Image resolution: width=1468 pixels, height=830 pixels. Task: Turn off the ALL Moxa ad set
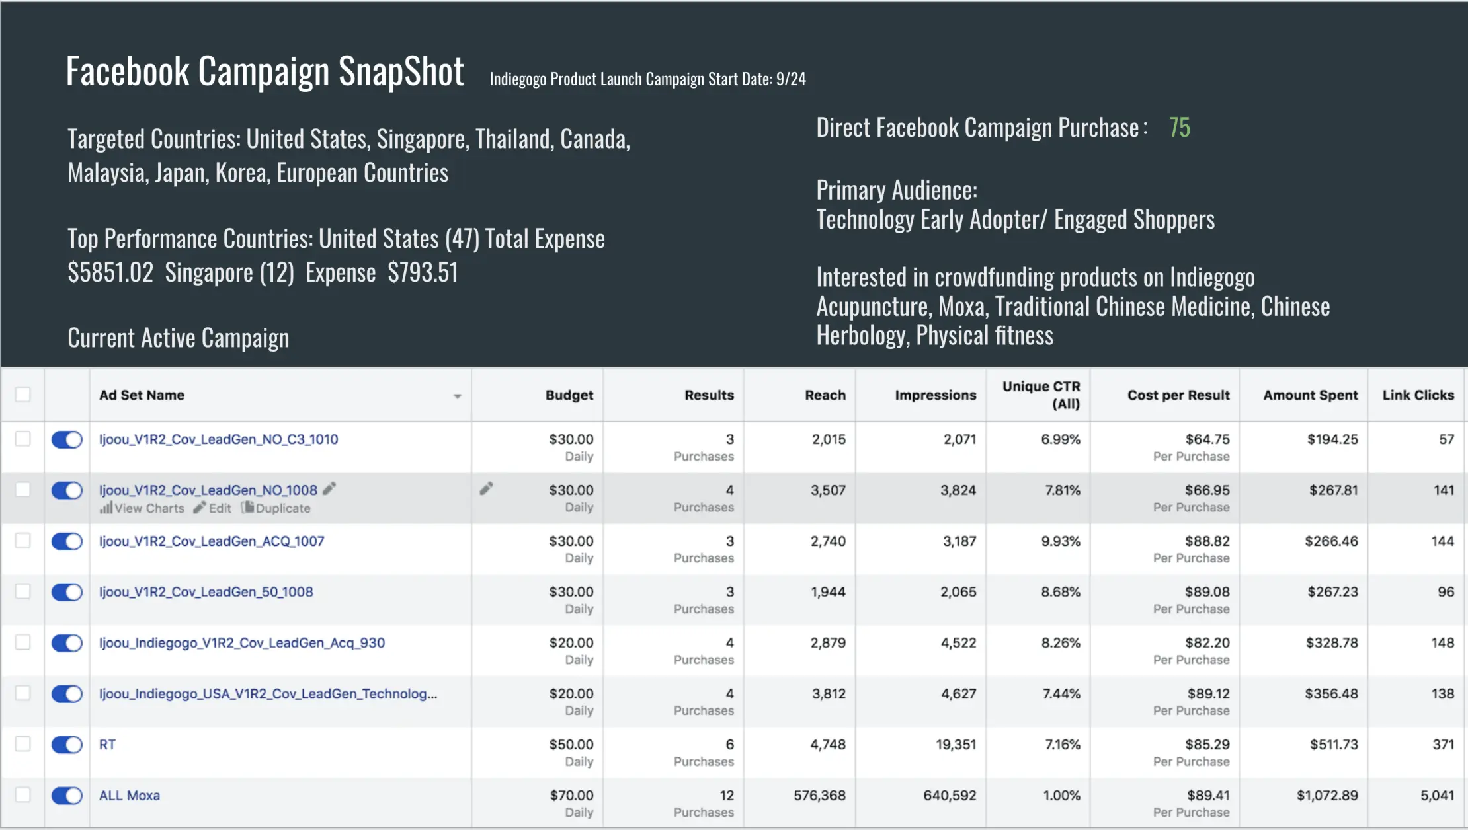67,795
